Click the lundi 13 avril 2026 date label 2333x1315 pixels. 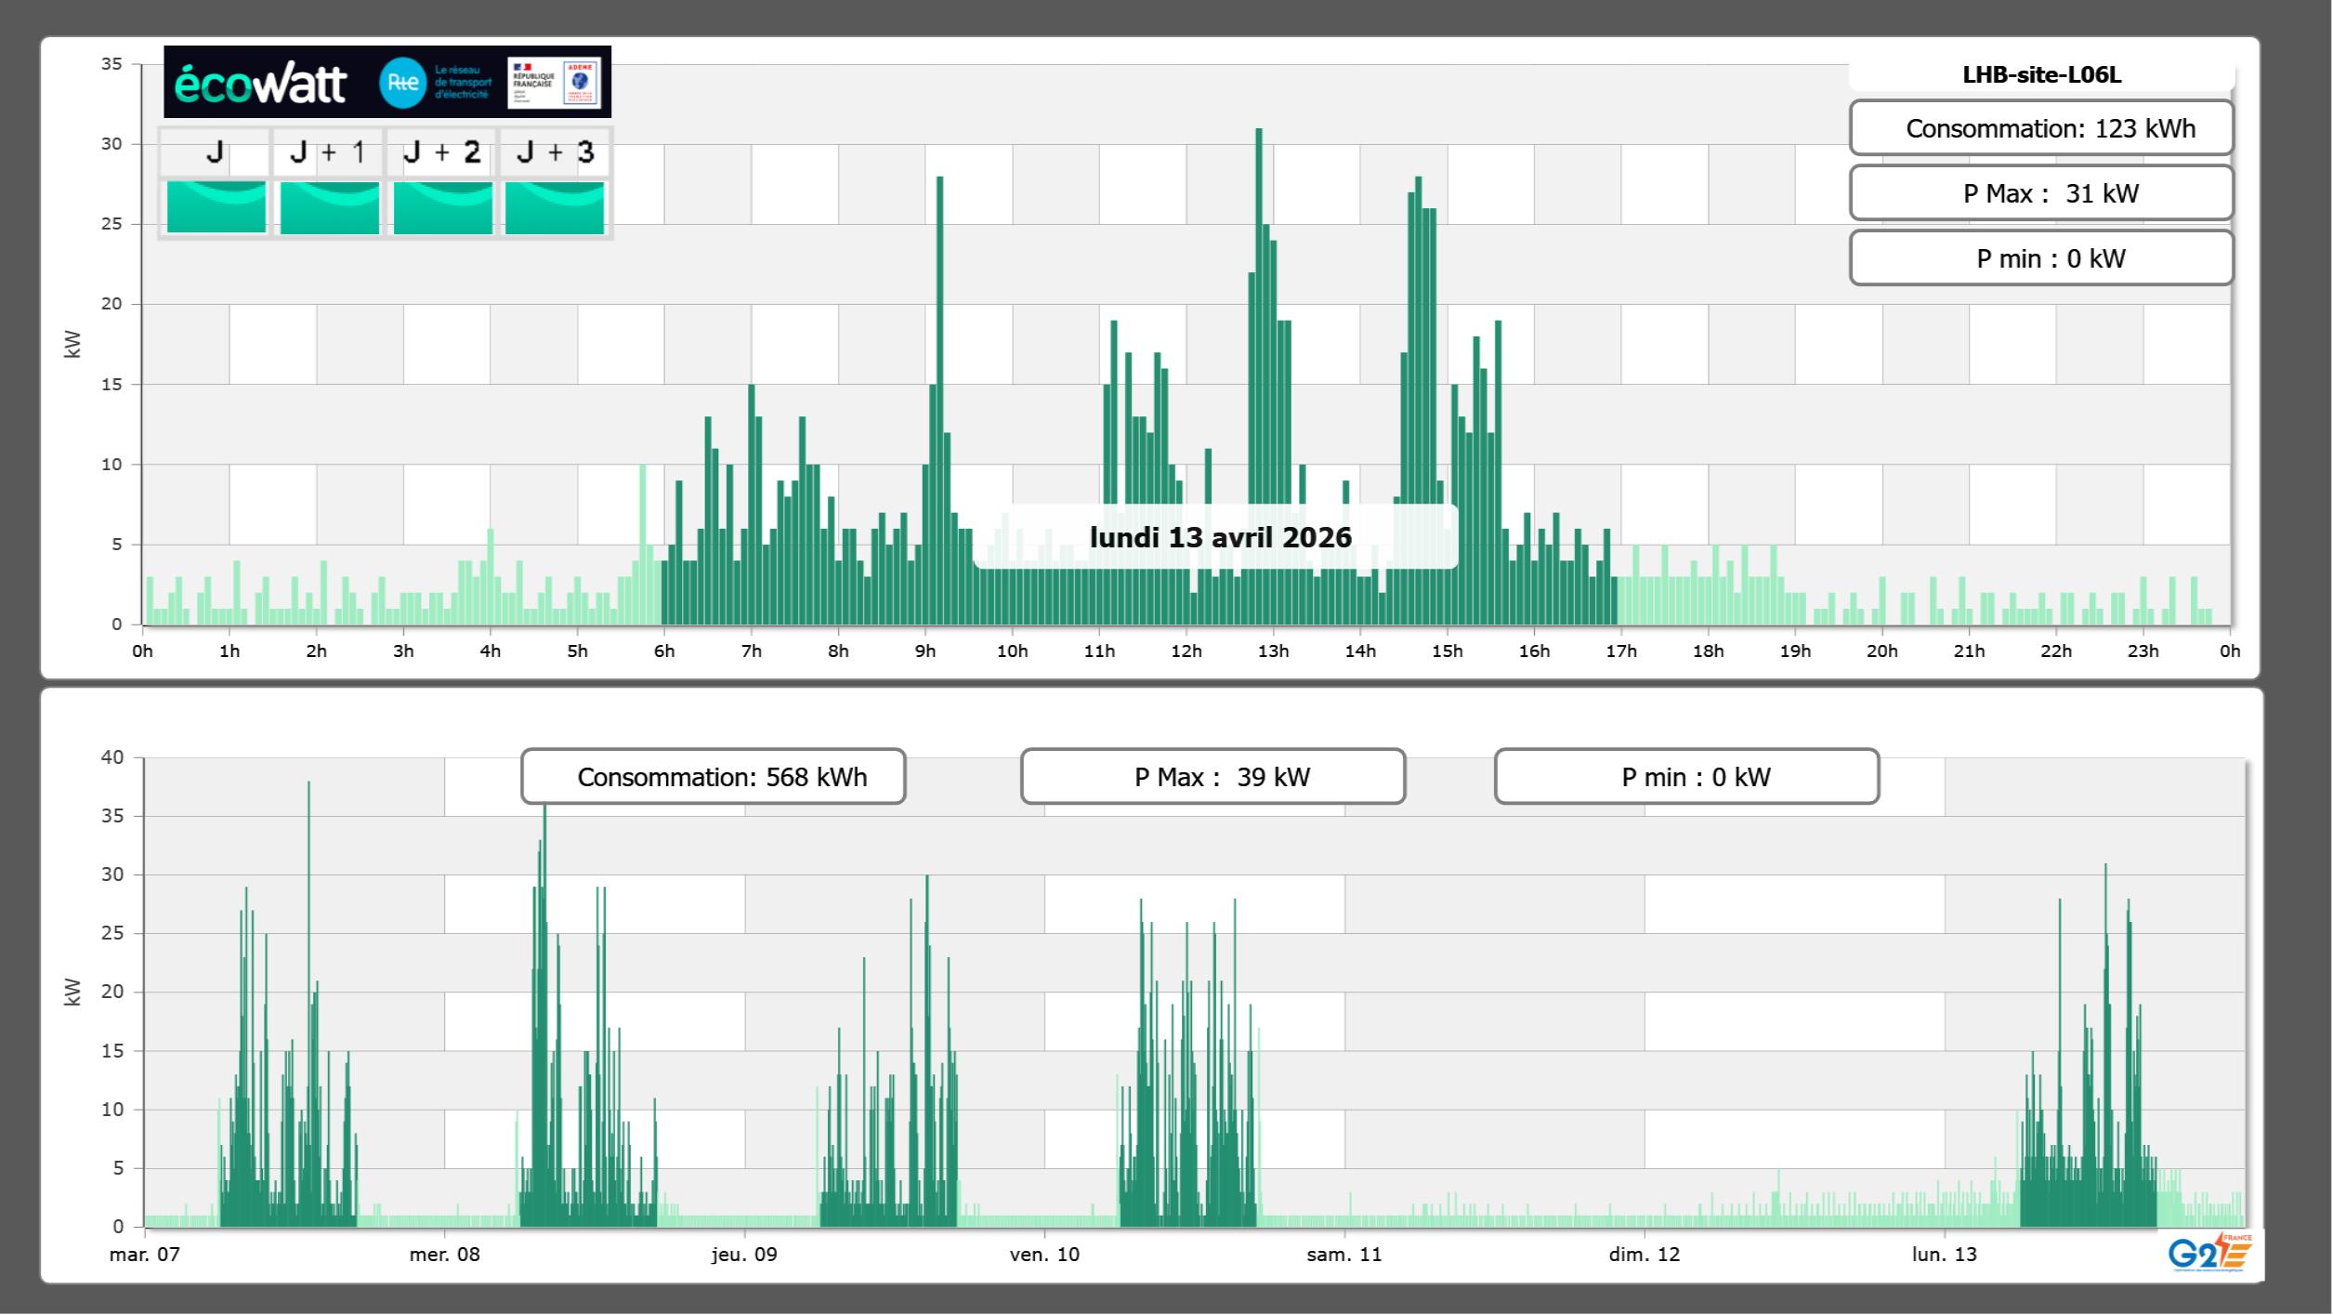tap(1219, 537)
